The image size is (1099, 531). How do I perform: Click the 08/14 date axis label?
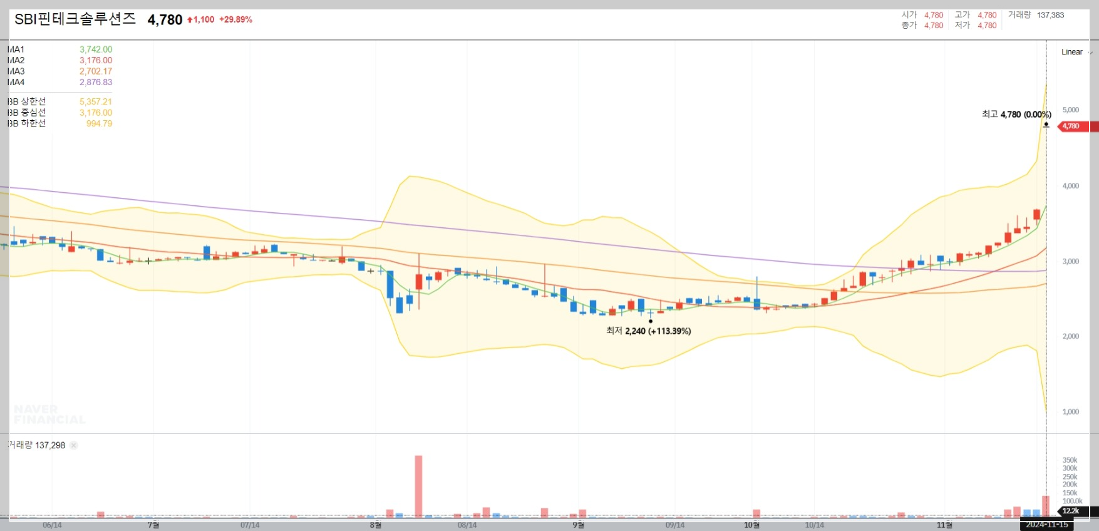(467, 525)
